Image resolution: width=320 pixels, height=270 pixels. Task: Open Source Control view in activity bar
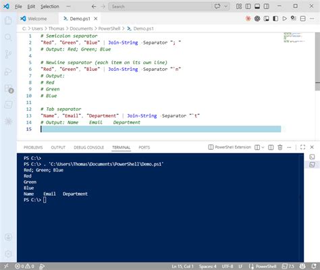8,54
